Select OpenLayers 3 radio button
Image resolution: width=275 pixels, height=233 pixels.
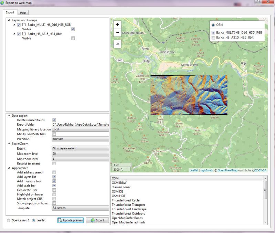(x=8, y=220)
